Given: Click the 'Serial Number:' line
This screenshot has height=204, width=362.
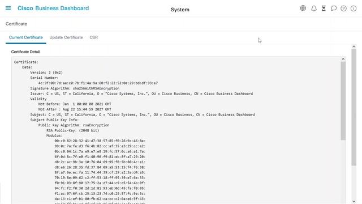Looking at the screenshot, I should [44, 78].
